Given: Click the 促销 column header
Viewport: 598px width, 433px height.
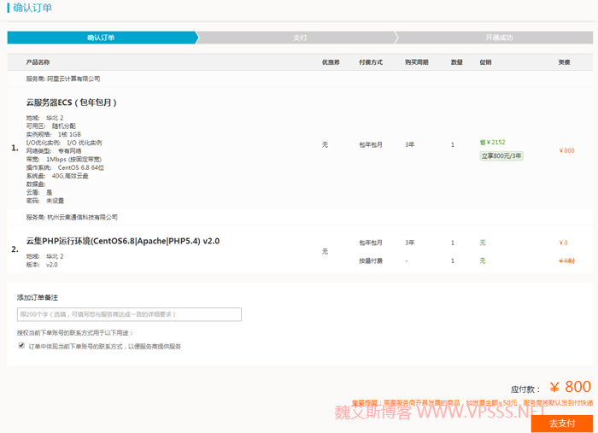Looking at the screenshot, I should click(485, 62).
